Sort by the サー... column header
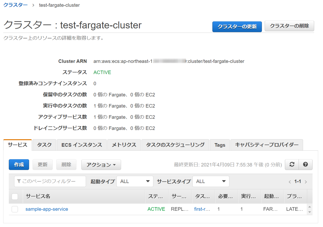The image size is (323, 227). click(x=180, y=197)
